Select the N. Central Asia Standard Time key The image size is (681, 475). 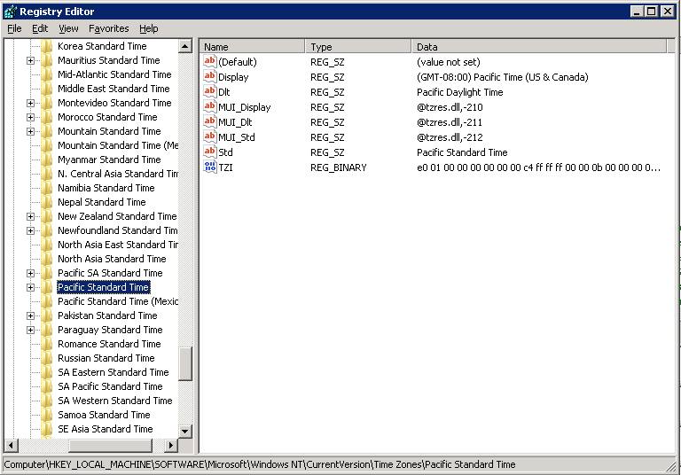[x=118, y=174]
